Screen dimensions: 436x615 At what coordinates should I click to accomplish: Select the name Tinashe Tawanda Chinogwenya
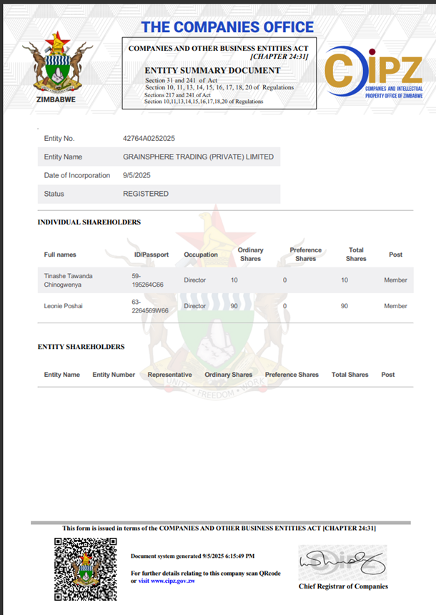pyautogui.click(x=68, y=280)
